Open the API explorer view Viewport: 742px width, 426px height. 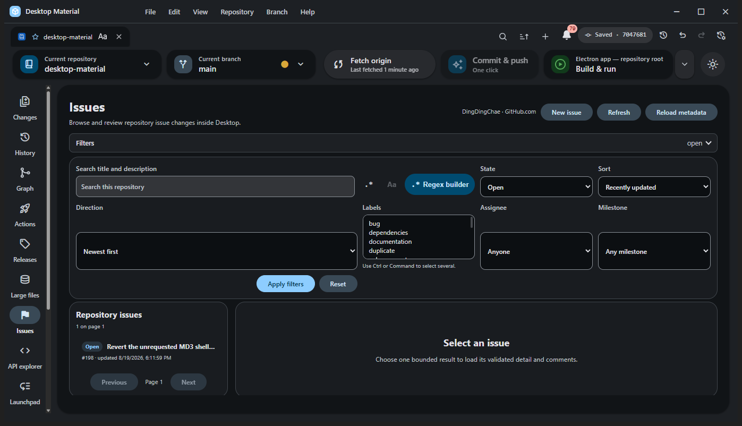[25, 357]
